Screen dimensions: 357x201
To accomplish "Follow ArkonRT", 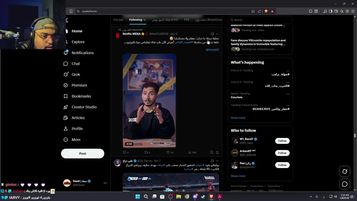I will (x=282, y=153).
